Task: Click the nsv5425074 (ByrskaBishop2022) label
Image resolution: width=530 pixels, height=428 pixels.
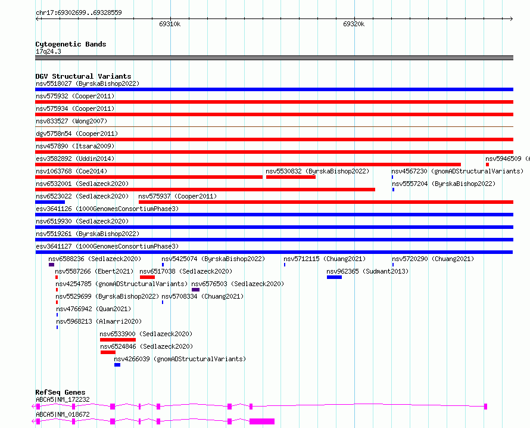Action: coord(213,259)
